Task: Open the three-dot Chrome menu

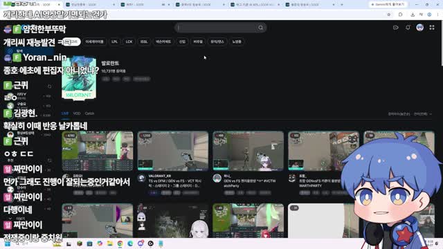Action: point(437,15)
